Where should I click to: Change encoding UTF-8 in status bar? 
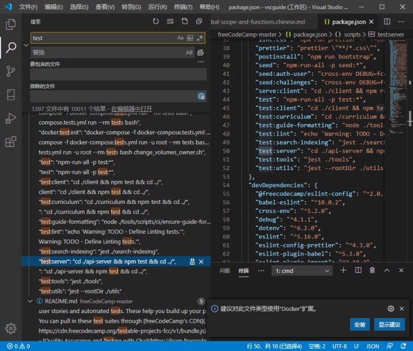tap(339, 346)
